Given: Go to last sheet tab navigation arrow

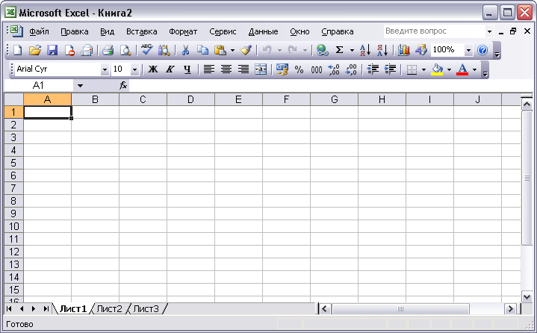Looking at the screenshot, I should click(46, 308).
